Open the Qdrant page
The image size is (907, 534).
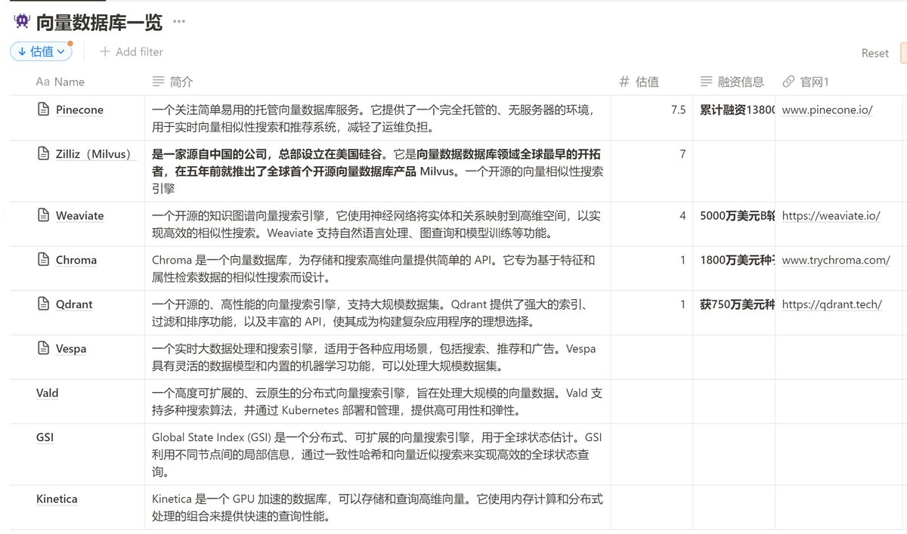[x=74, y=304]
